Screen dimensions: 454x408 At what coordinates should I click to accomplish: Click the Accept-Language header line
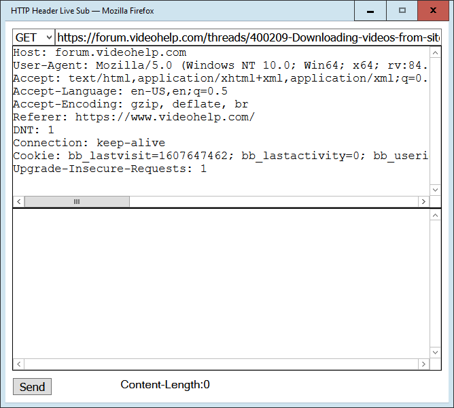coord(120,91)
